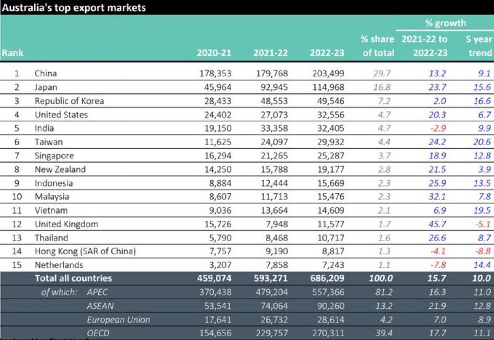Screen dimensions: 494x340
Task: Select the European Union subgroup label
Action: click(x=118, y=320)
